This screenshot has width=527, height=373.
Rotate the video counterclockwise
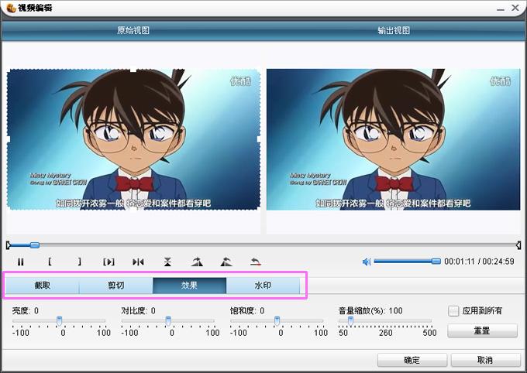click(x=226, y=262)
